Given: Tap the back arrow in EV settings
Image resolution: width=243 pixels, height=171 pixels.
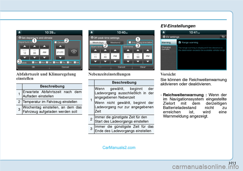Looking at the screenshot, I should [x=223, y=37].
